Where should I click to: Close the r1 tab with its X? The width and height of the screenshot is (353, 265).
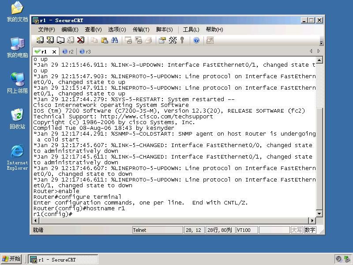pyautogui.click(x=54, y=52)
